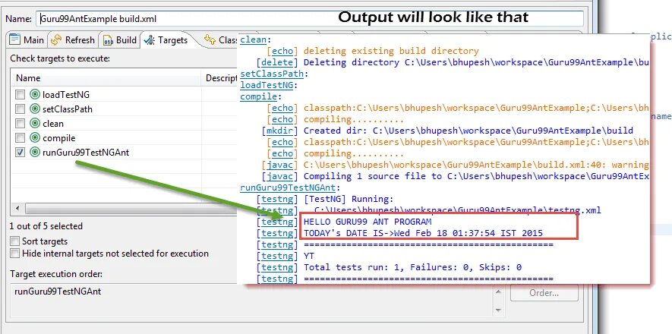The image size is (672, 334).
Task: Select loadTestNG target name
Action: point(66,95)
